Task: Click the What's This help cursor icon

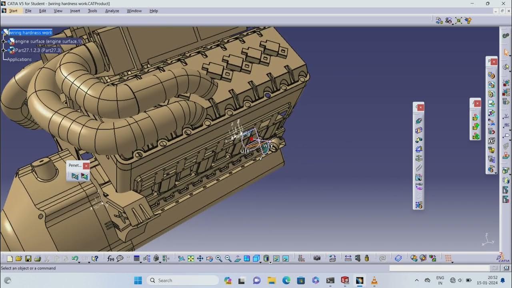Action: (95, 259)
